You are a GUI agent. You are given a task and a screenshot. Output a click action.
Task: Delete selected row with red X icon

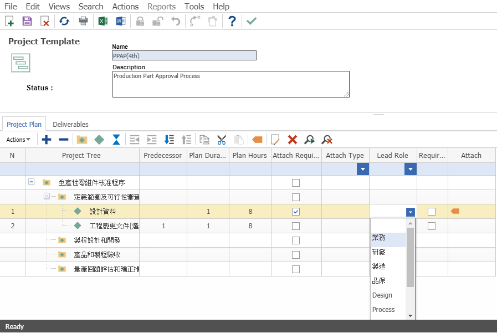tap(292, 139)
